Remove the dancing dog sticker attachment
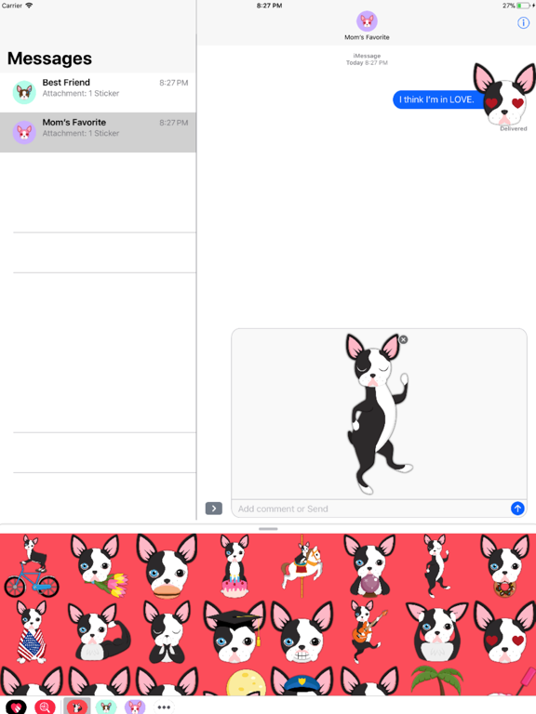 tap(403, 339)
